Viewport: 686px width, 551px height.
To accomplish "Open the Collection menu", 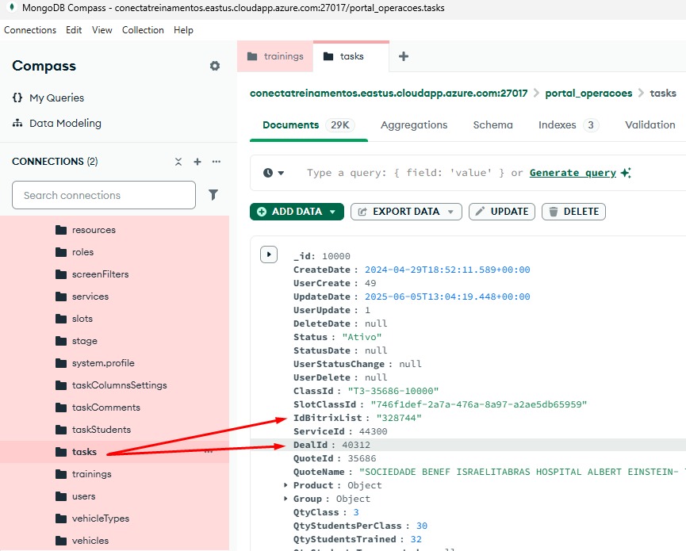I will [143, 30].
